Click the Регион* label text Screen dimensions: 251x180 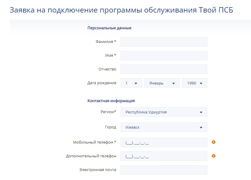[108, 112]
